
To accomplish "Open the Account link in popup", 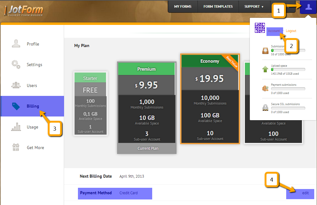I will [x=274, y=31].
